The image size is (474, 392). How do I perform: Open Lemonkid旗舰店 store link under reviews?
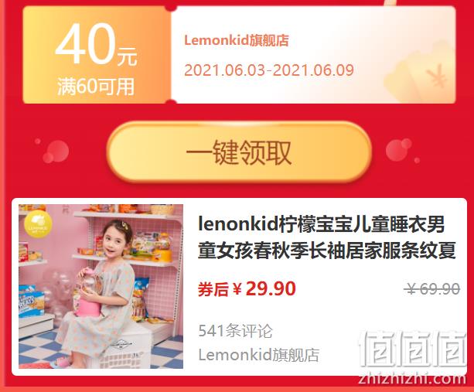259,355
